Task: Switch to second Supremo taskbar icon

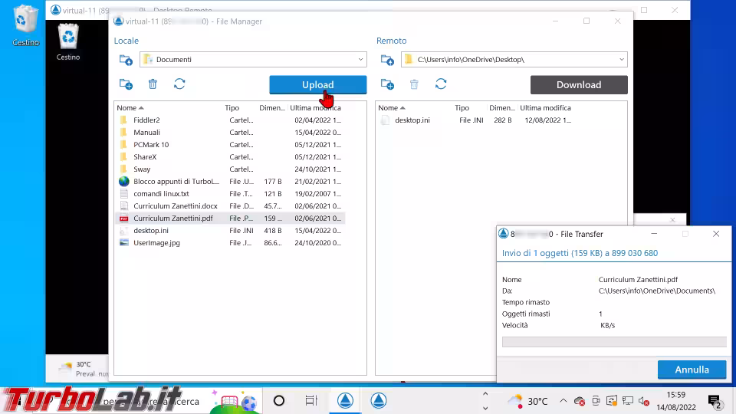Action: [x=378, y=400]
